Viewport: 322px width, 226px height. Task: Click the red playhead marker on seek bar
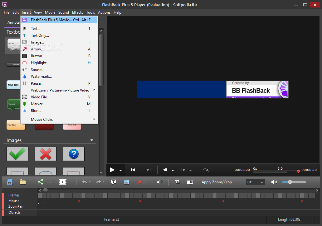[298, 171]
